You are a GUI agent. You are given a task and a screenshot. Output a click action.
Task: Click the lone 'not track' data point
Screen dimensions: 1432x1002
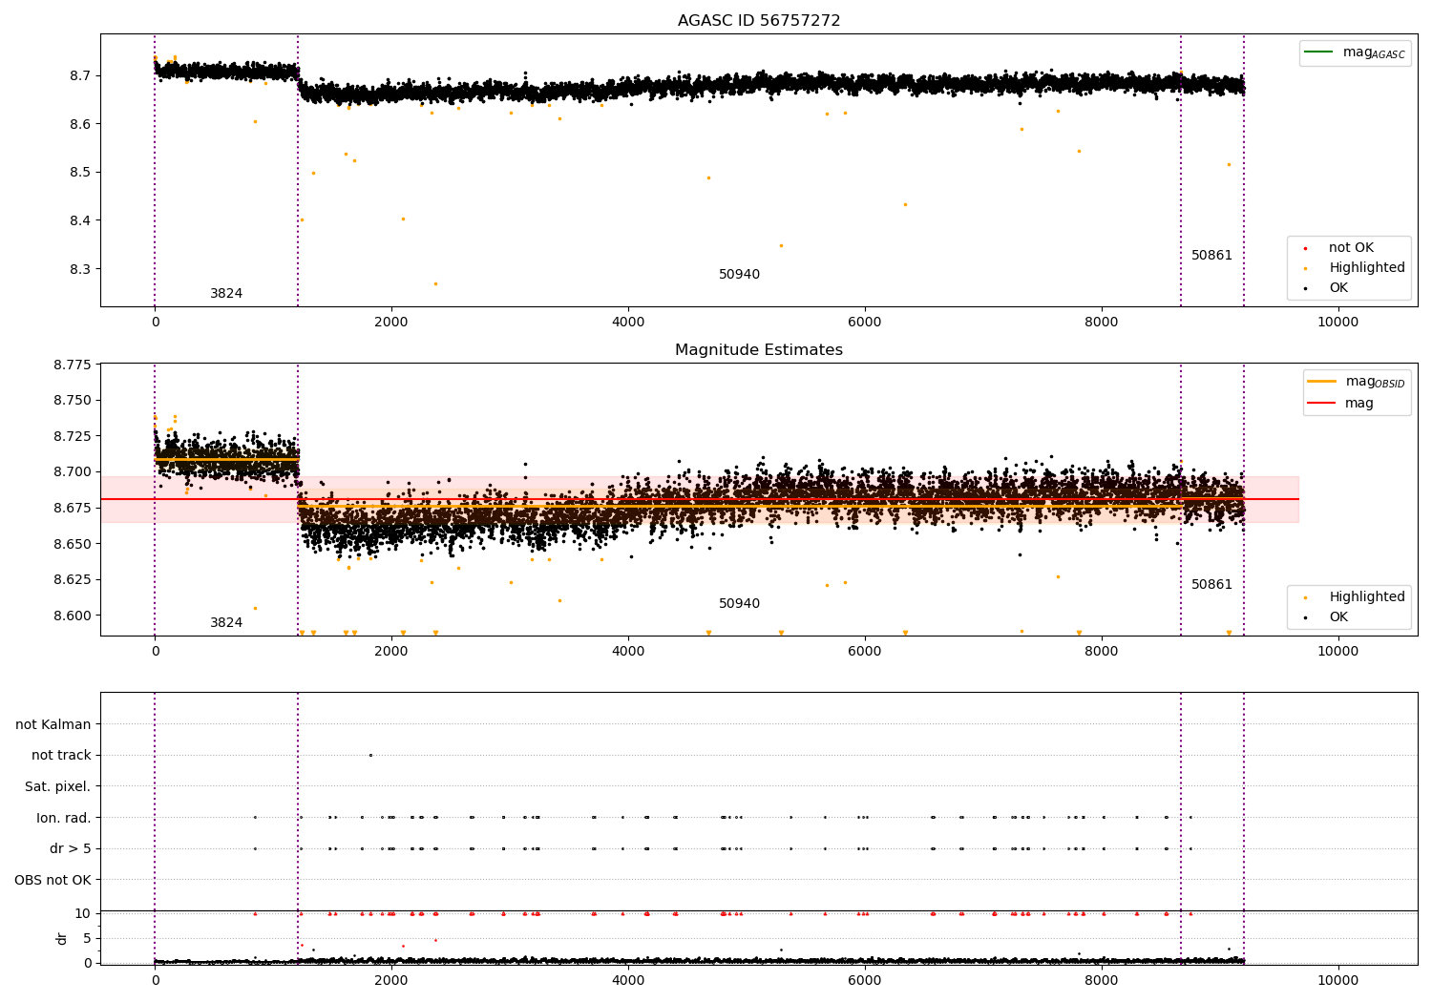pyautogui.click(x=370, y=755)
